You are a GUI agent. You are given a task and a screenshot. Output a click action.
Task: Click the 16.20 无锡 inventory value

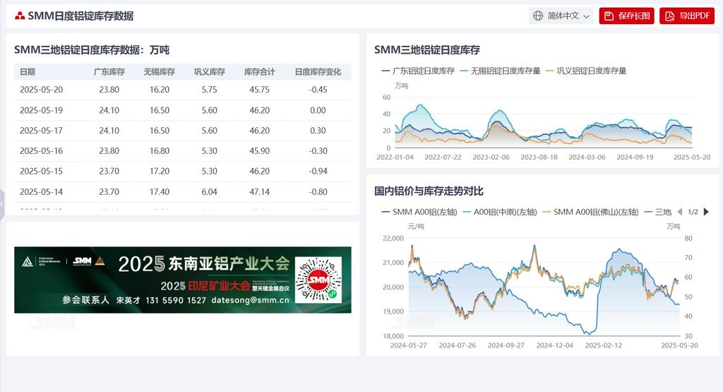(160, 90)
